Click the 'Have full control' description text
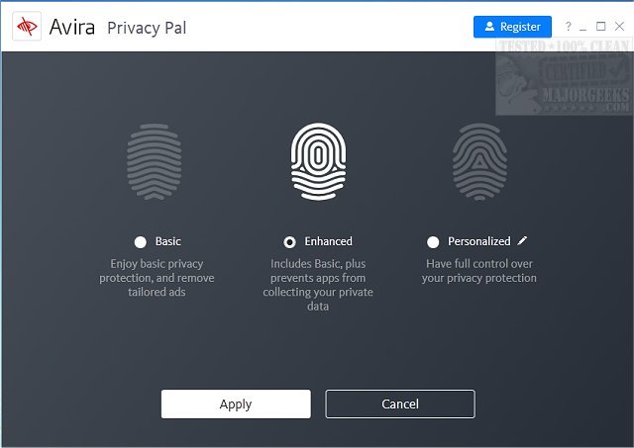634x448 pixels. click(479, 271)
